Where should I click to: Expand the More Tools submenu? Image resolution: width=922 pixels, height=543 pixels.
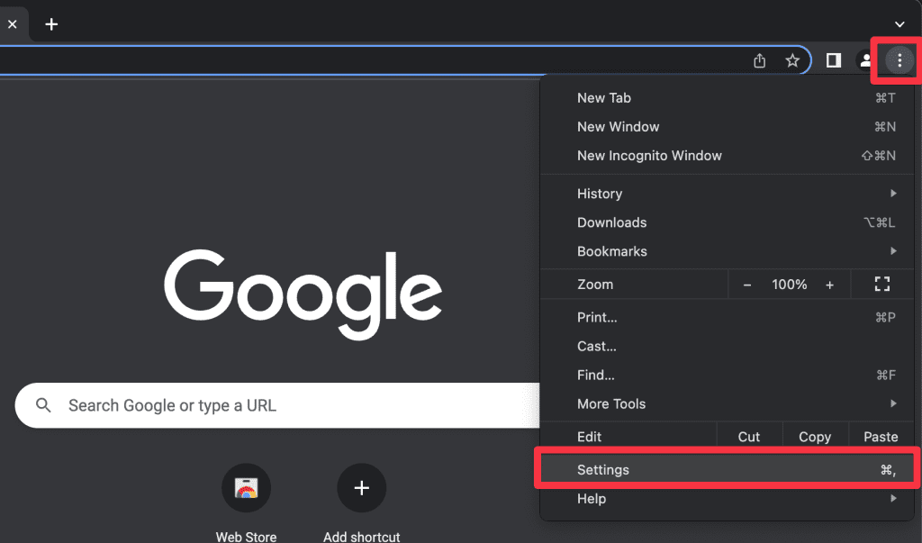pyautogui.click(x=727, y=403)
